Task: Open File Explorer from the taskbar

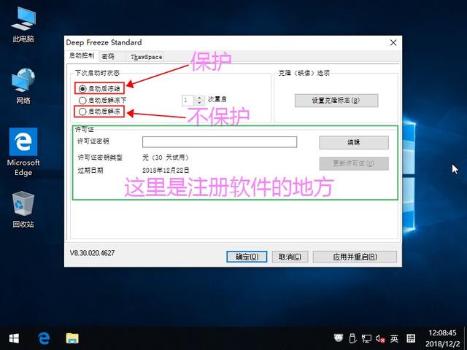Action: (x=72, y=338)
